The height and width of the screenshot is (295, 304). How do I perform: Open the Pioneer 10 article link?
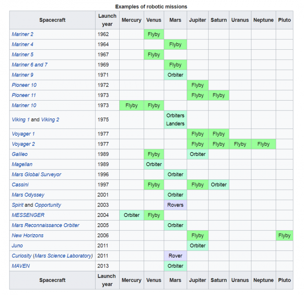24,85
